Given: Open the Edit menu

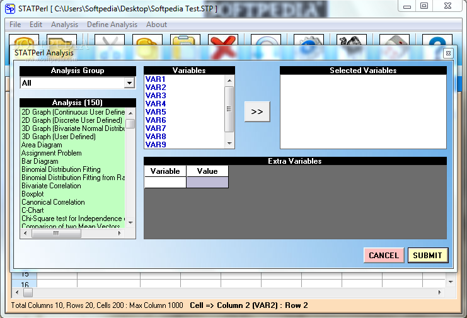Looking at the screenshot, I should [36, 25].
